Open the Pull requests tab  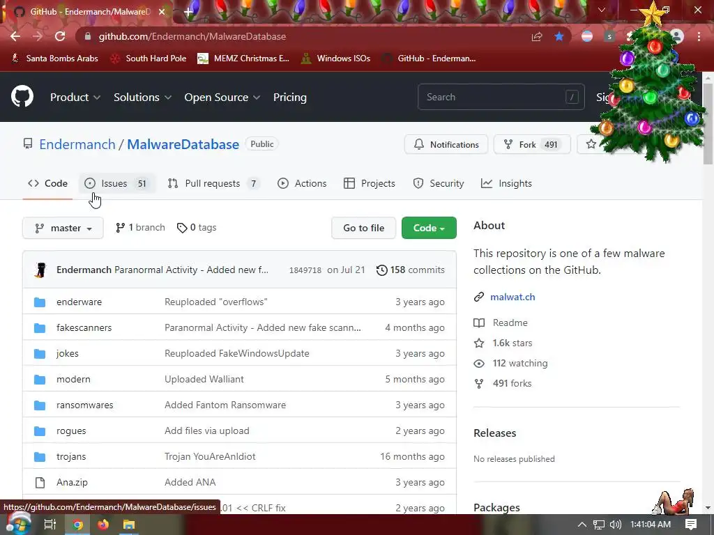click(213, 183)
